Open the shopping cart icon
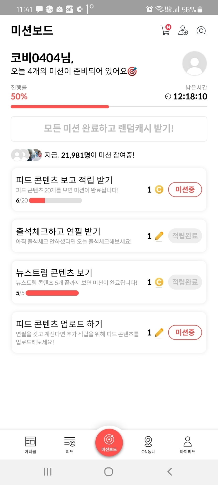The image size is (218, 485). pyautogui.click(x=165, y=30)
